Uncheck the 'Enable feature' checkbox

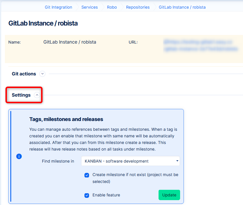[87, 195]
